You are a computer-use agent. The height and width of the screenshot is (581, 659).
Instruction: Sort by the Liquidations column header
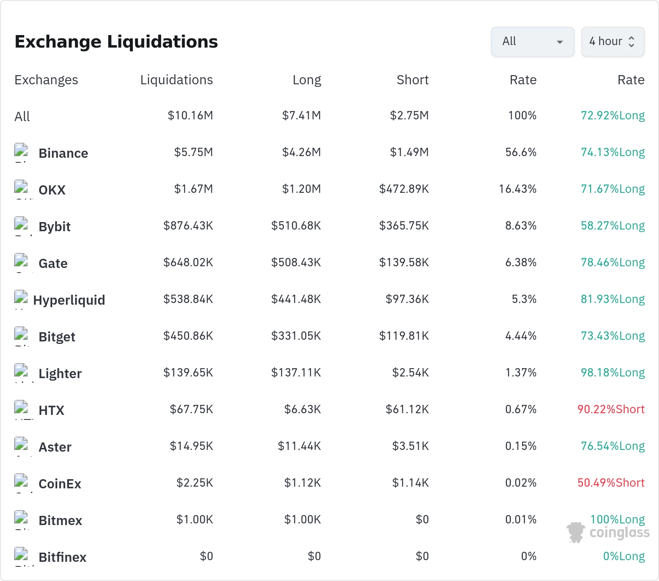pos(176,80)
